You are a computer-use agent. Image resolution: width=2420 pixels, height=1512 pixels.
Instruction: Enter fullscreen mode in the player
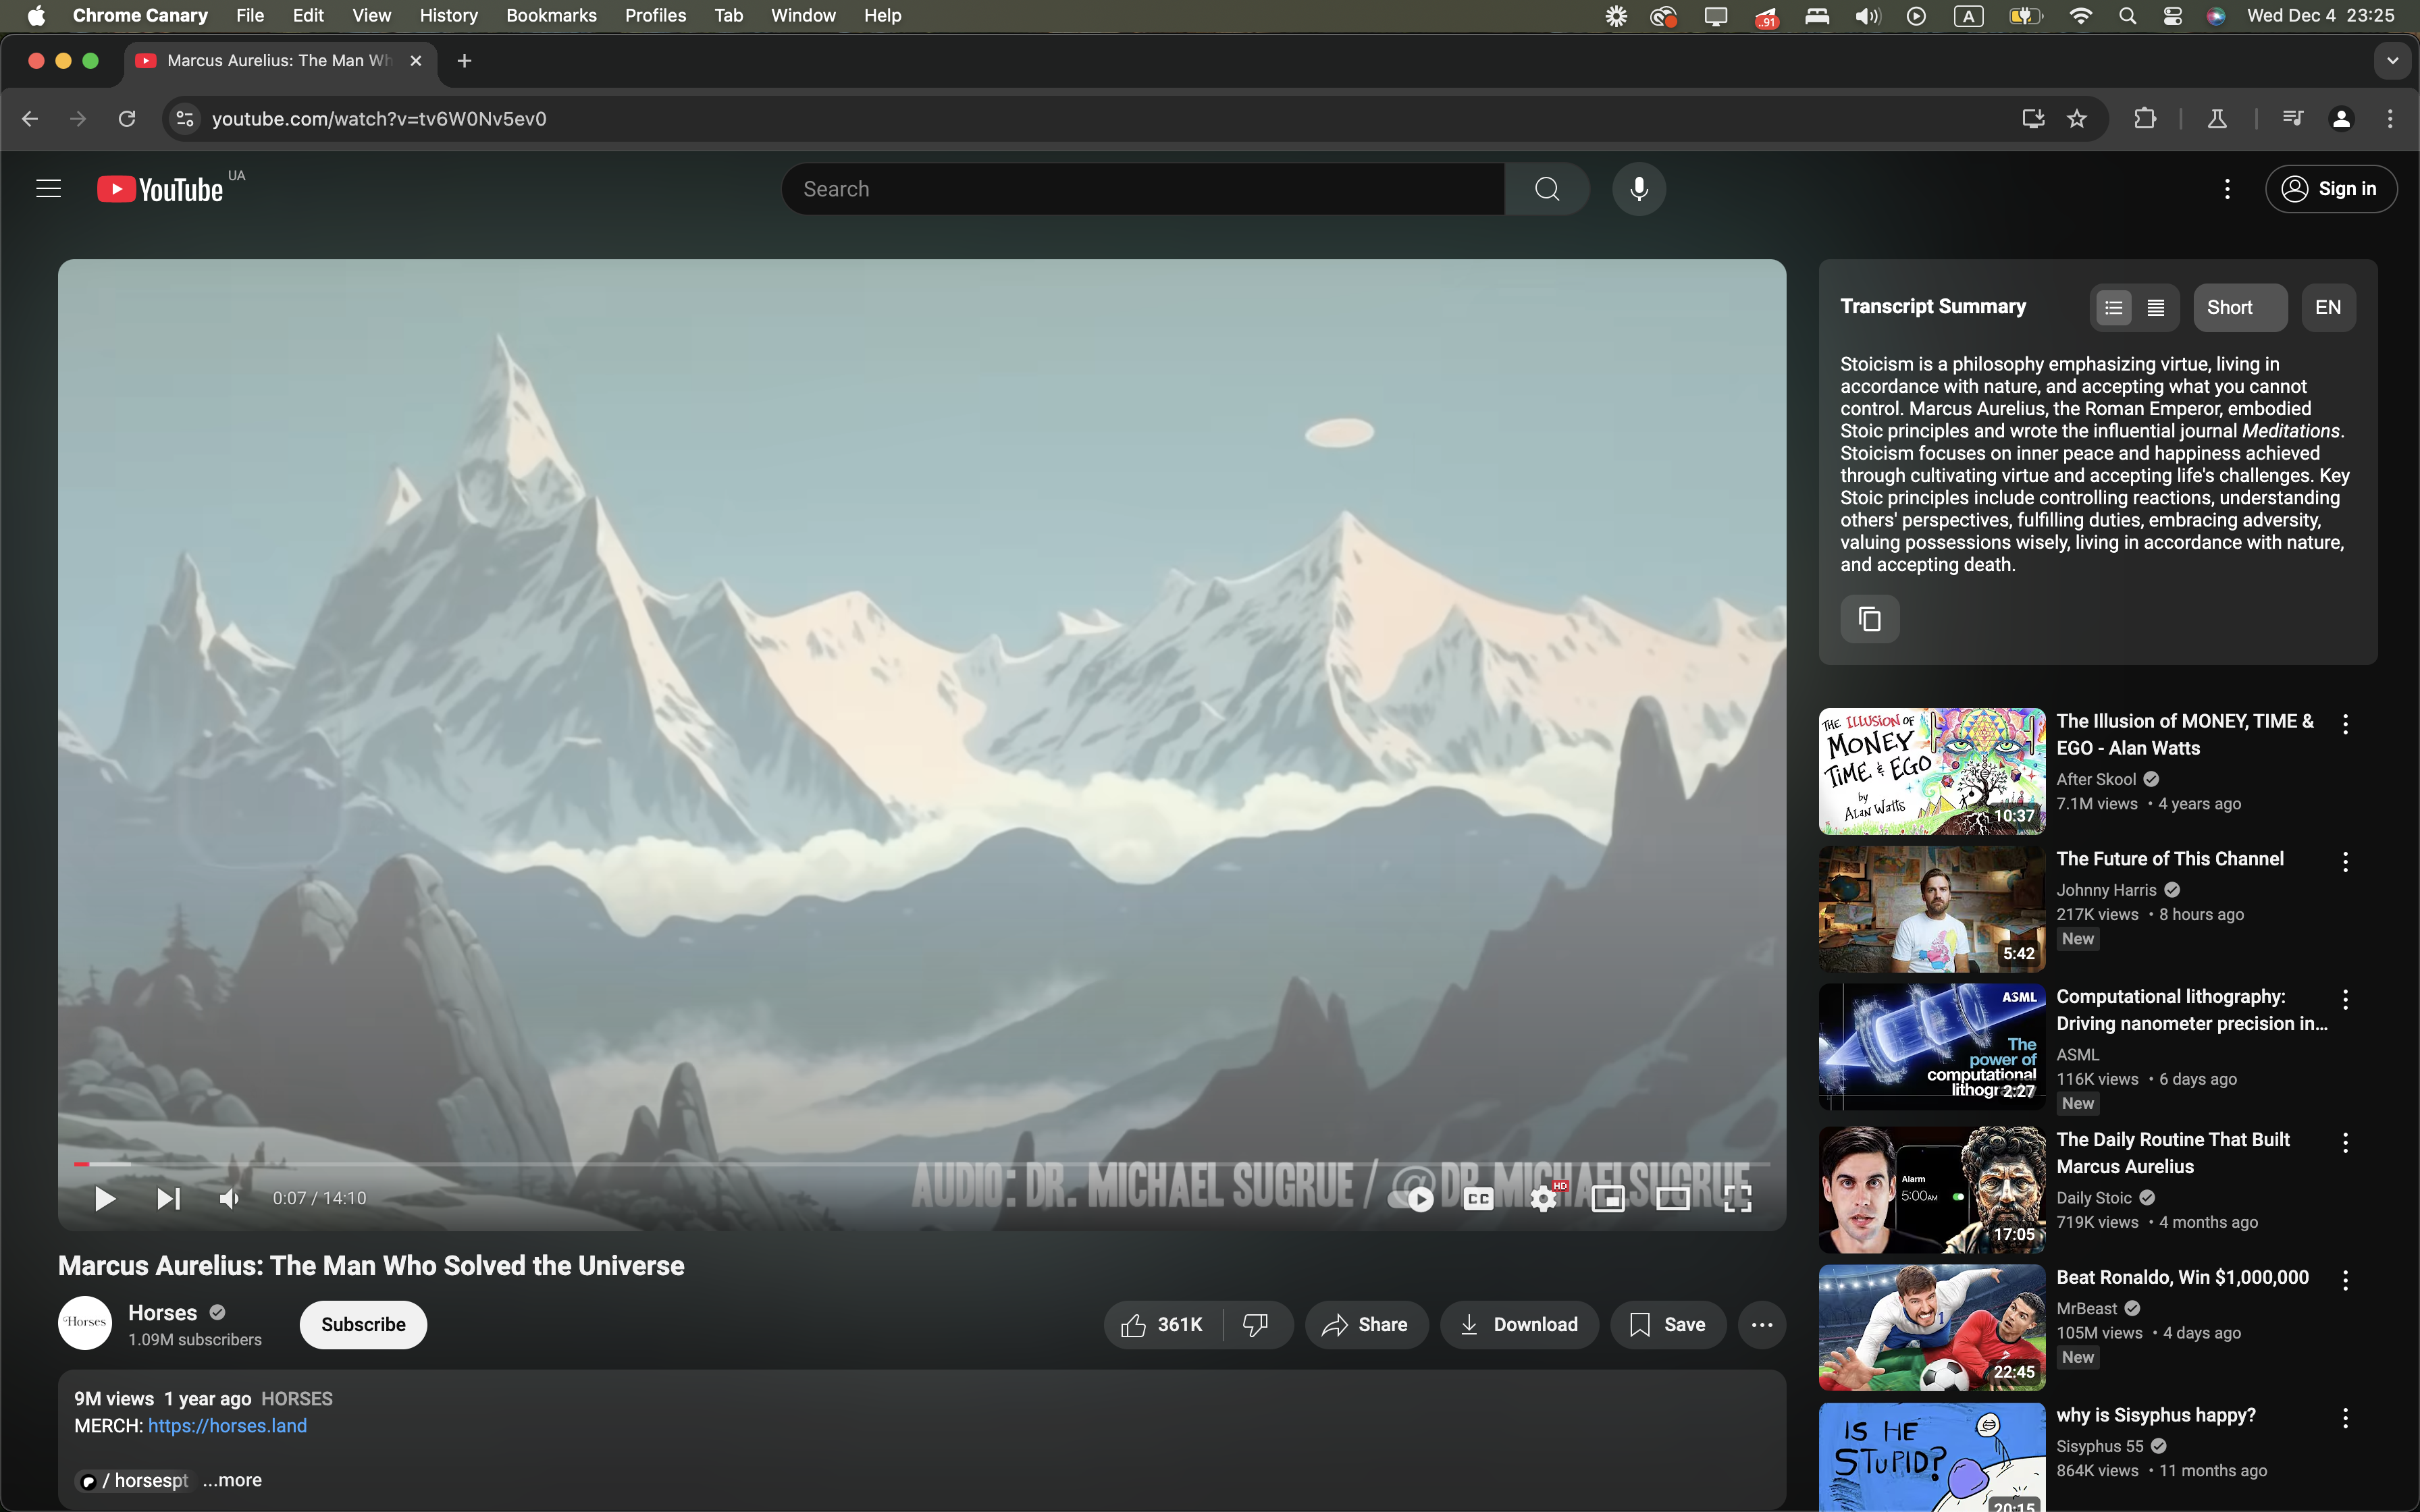coord(1737,1198)
